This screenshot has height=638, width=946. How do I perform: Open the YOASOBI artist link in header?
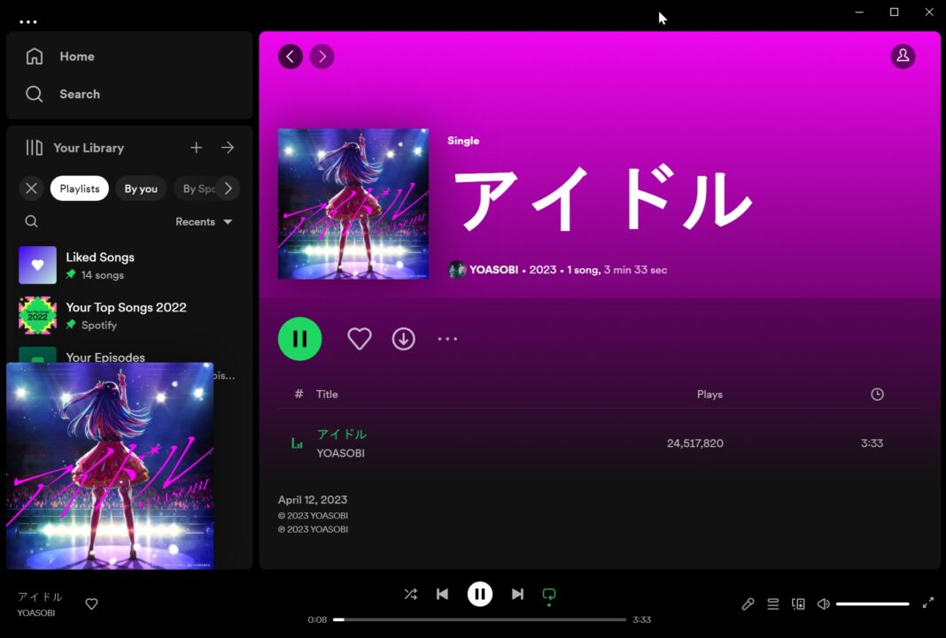tap(493, 270)
